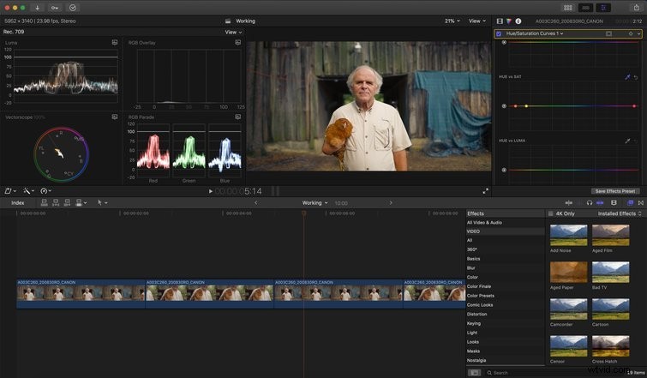Click the Luma scope settings icon
The image size is (647, 378).
pos(115,43)
